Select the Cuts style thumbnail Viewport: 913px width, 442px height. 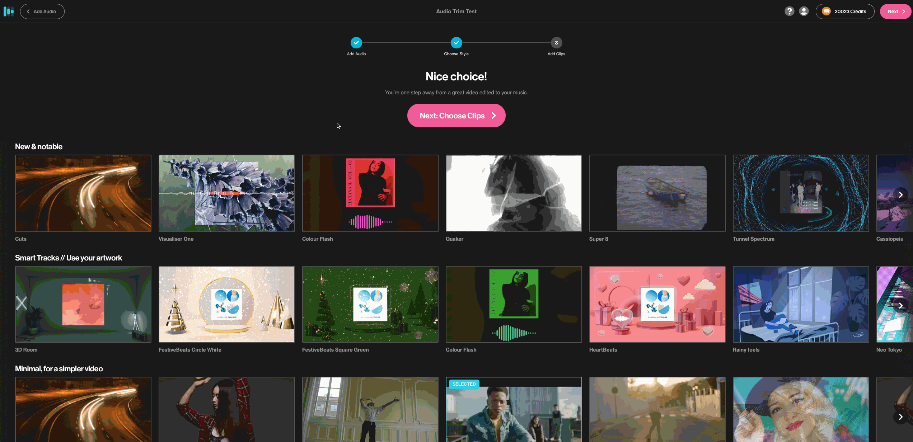[83, 193]
